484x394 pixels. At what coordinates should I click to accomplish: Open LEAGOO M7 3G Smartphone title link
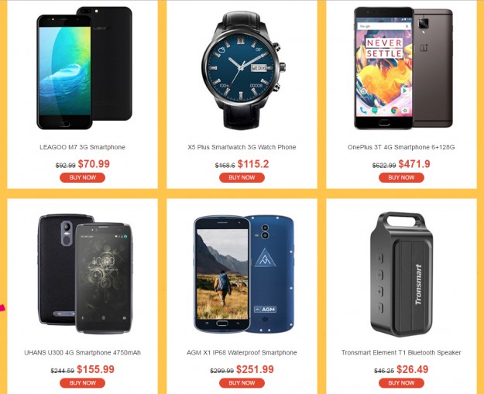click(x=82, y=147)
